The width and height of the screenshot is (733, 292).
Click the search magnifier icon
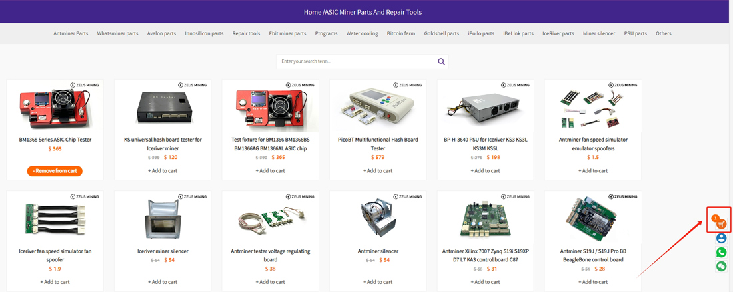point(441,61)
